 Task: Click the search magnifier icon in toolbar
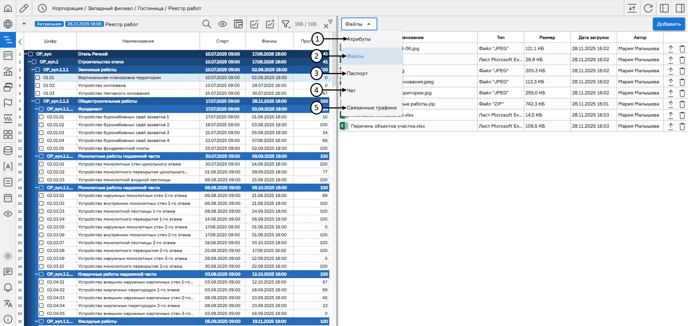click(x=207, y=24)
